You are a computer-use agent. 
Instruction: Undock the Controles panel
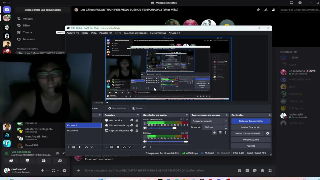pos(269,115)
